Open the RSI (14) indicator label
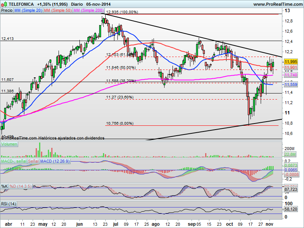Viewport: 304px width, 228px height. [x=8, y=204]
